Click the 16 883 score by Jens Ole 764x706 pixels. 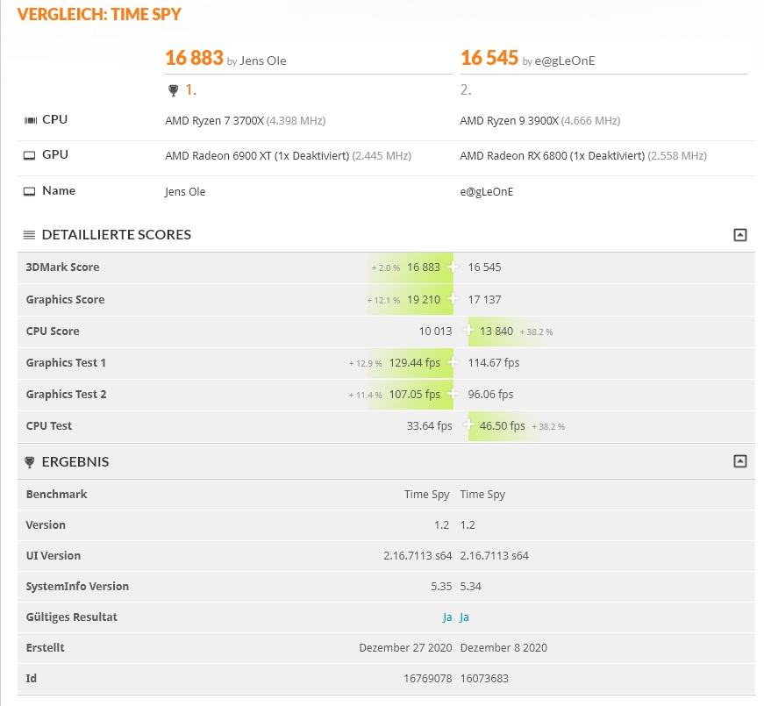coord(194,58)
